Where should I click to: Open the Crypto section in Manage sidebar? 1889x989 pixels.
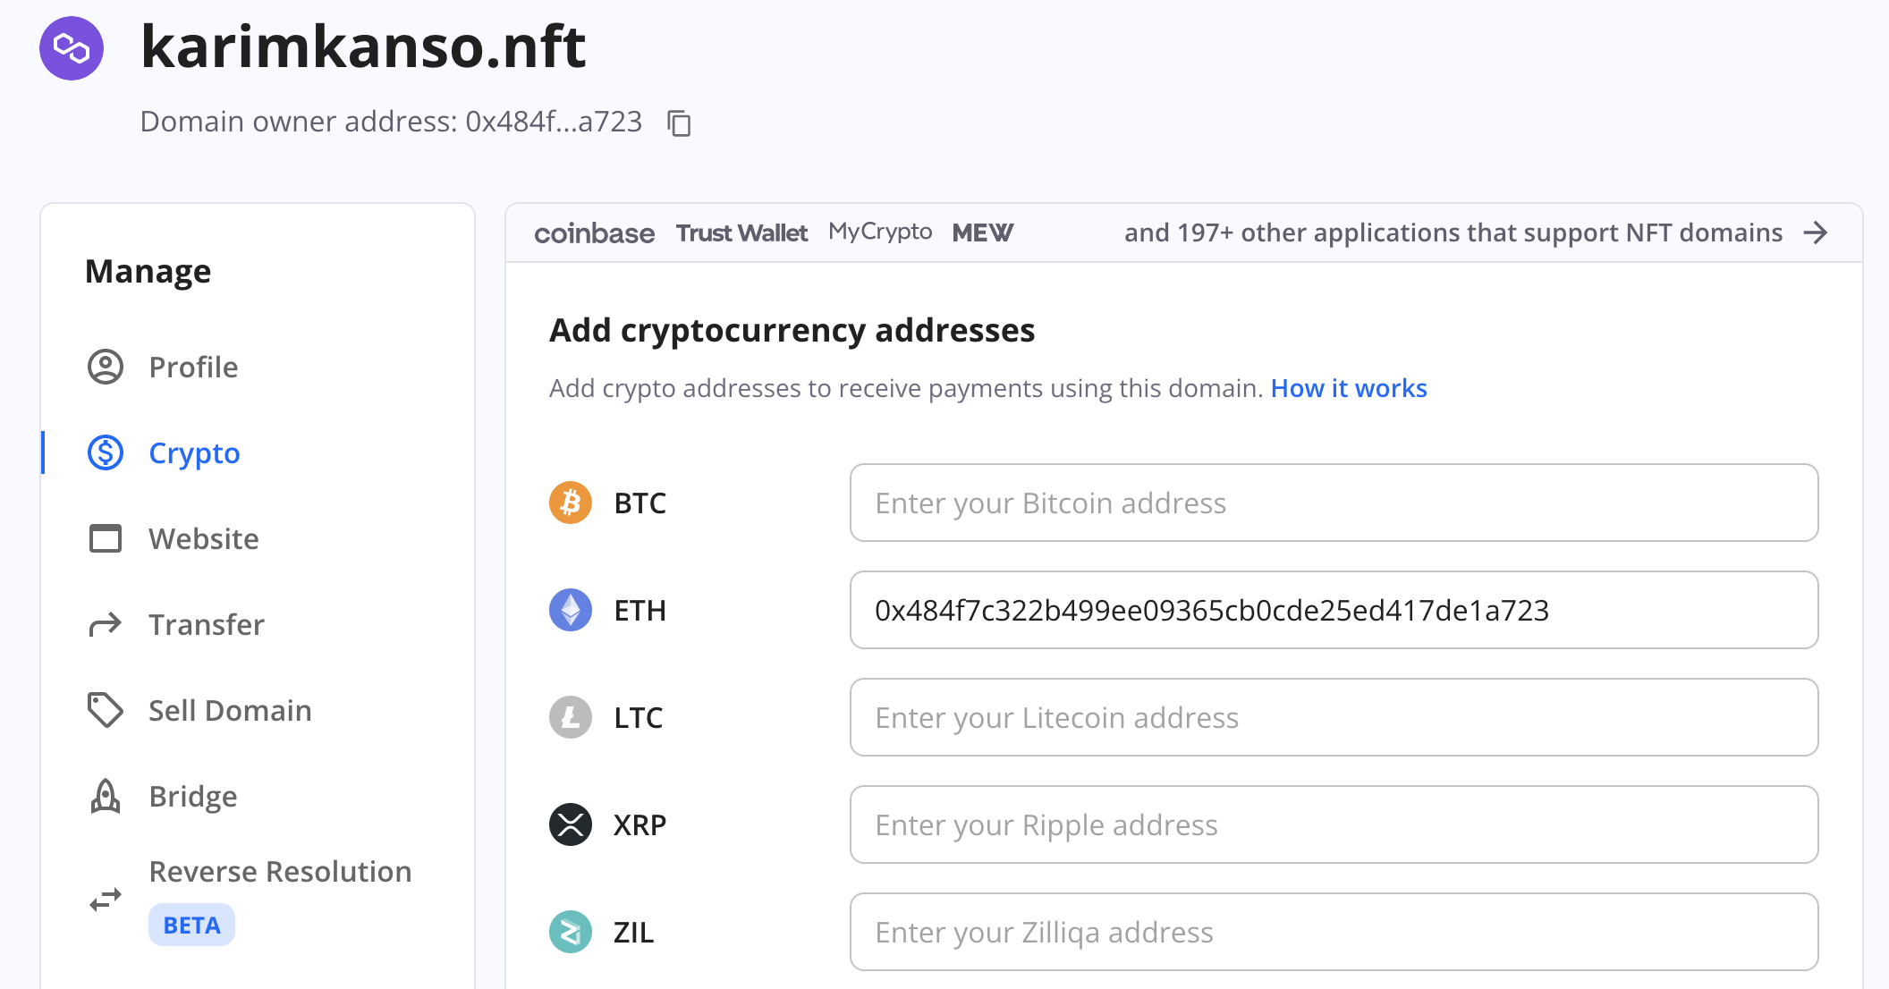[x=194, y=452]
